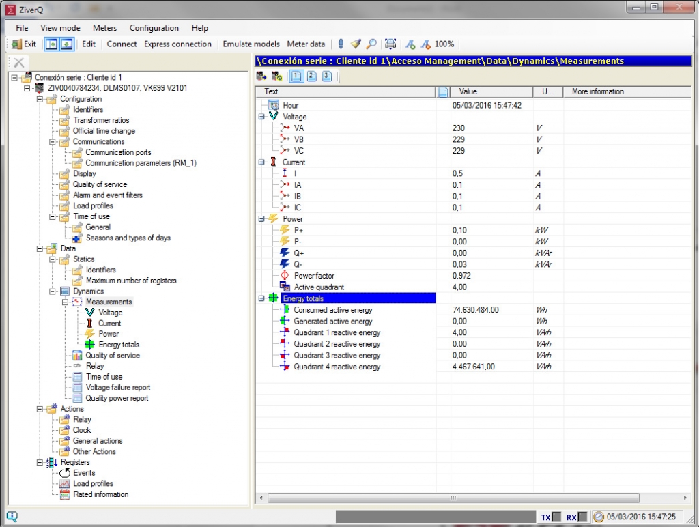The image size is (699, 527).
Task: Toggle the collapse-all tree view button
Action: coord(67,44)
